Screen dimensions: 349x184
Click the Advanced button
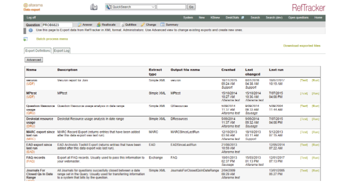click(34, 60)
